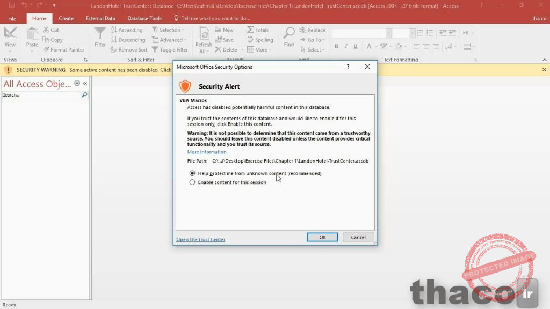Open the font name dropdown
Screen dimensions: 550x309
click(389, 33)
